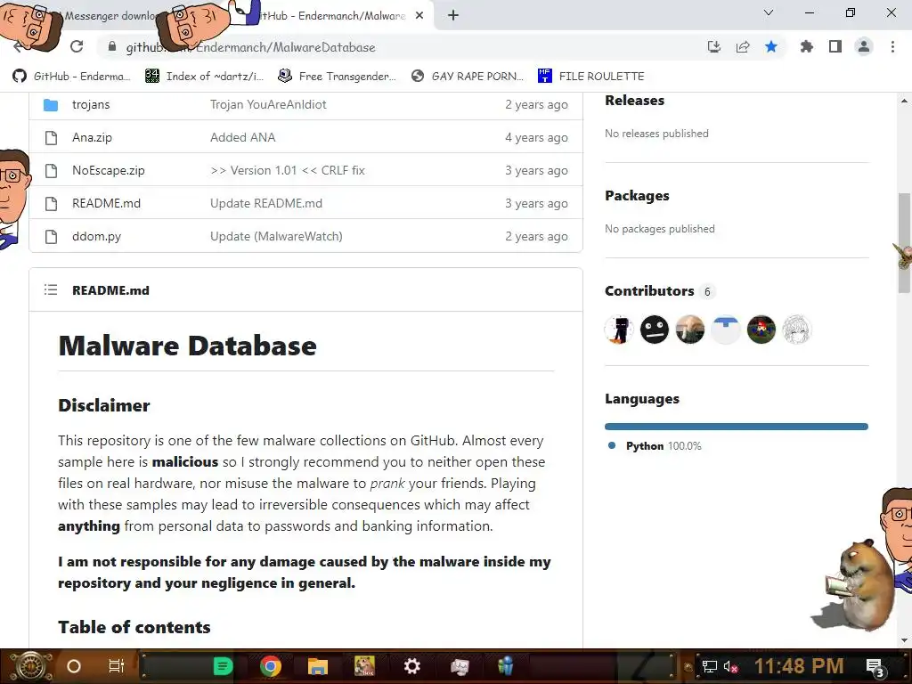Click the Packages heading link
Viewport: 912px width, 684px height.
click(637, 196)
